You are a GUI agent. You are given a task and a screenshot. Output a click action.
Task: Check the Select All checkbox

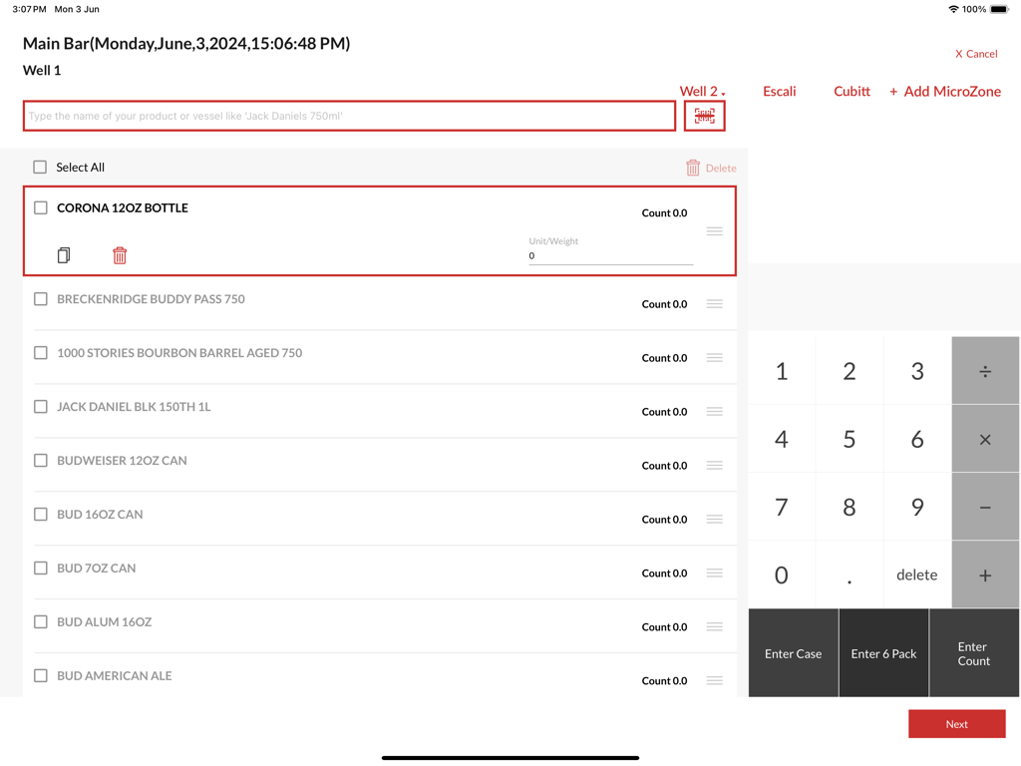tap(40, 168)
